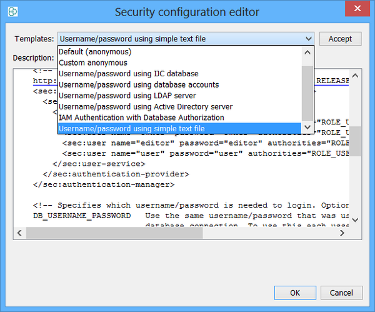Pick Username/password using IJC database

[x=129, y=74]
